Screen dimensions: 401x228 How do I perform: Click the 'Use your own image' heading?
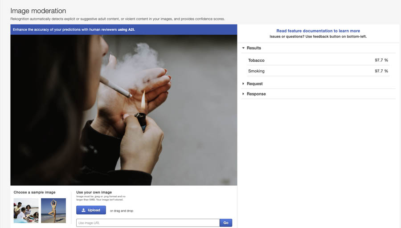(x=94, y=192)
